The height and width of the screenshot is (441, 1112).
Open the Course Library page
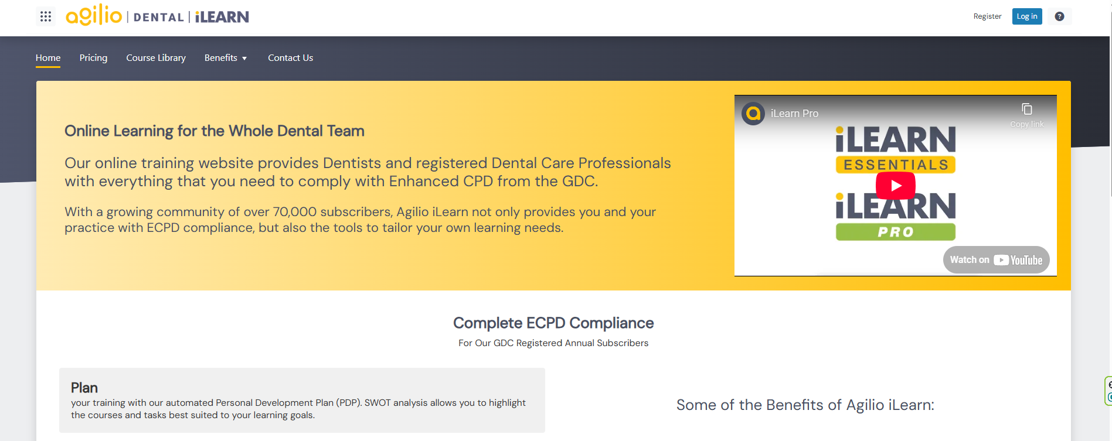point(156,58)
